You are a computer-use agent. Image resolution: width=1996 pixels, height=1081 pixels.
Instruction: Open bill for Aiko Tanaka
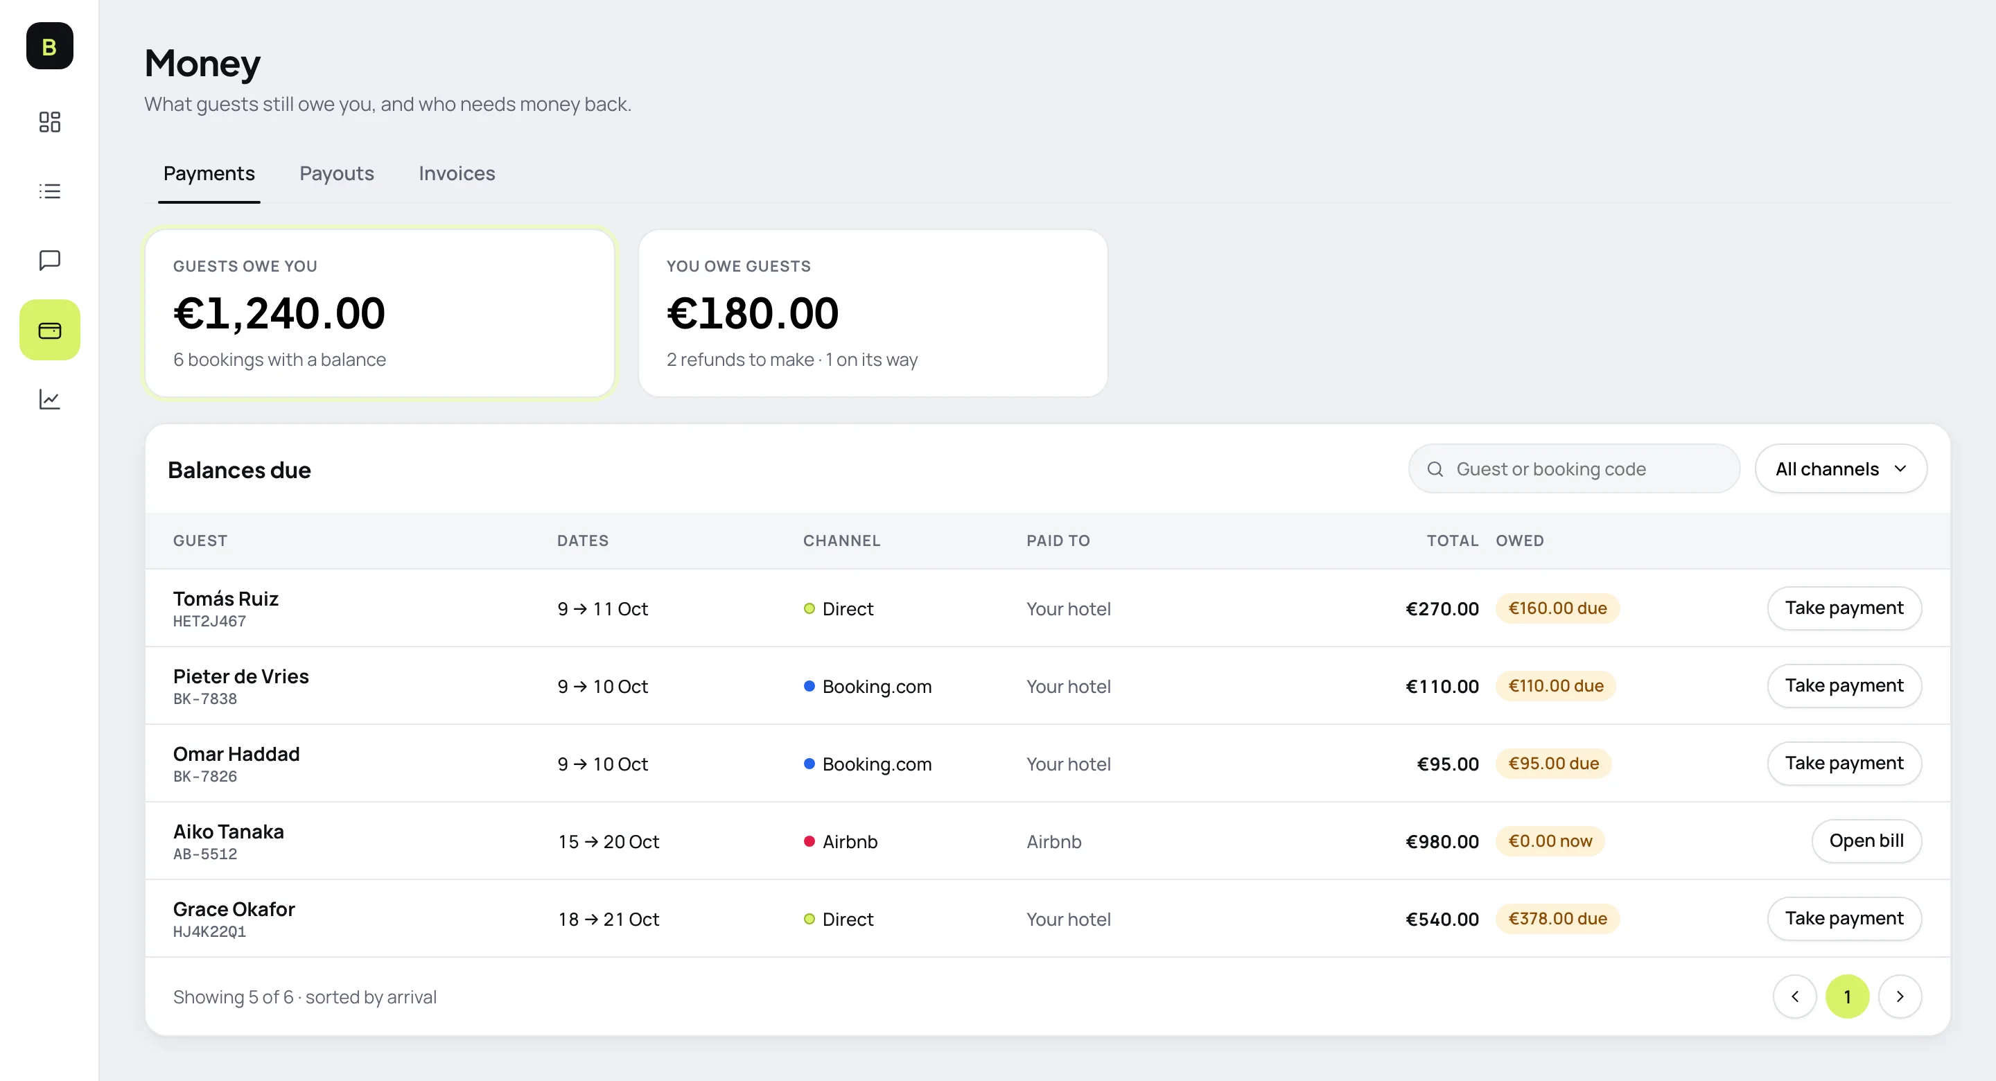[x=1866, y=841]
